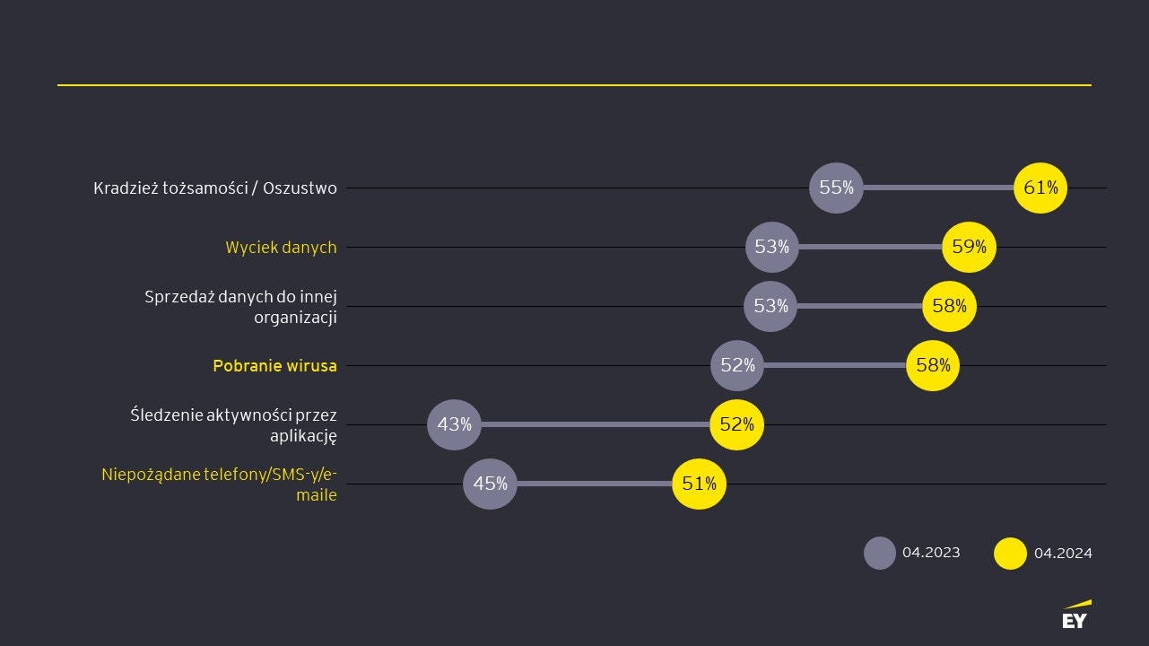Select the gray 43% data marker
The image size is (1149, 646).
click(x=454, y=424)
